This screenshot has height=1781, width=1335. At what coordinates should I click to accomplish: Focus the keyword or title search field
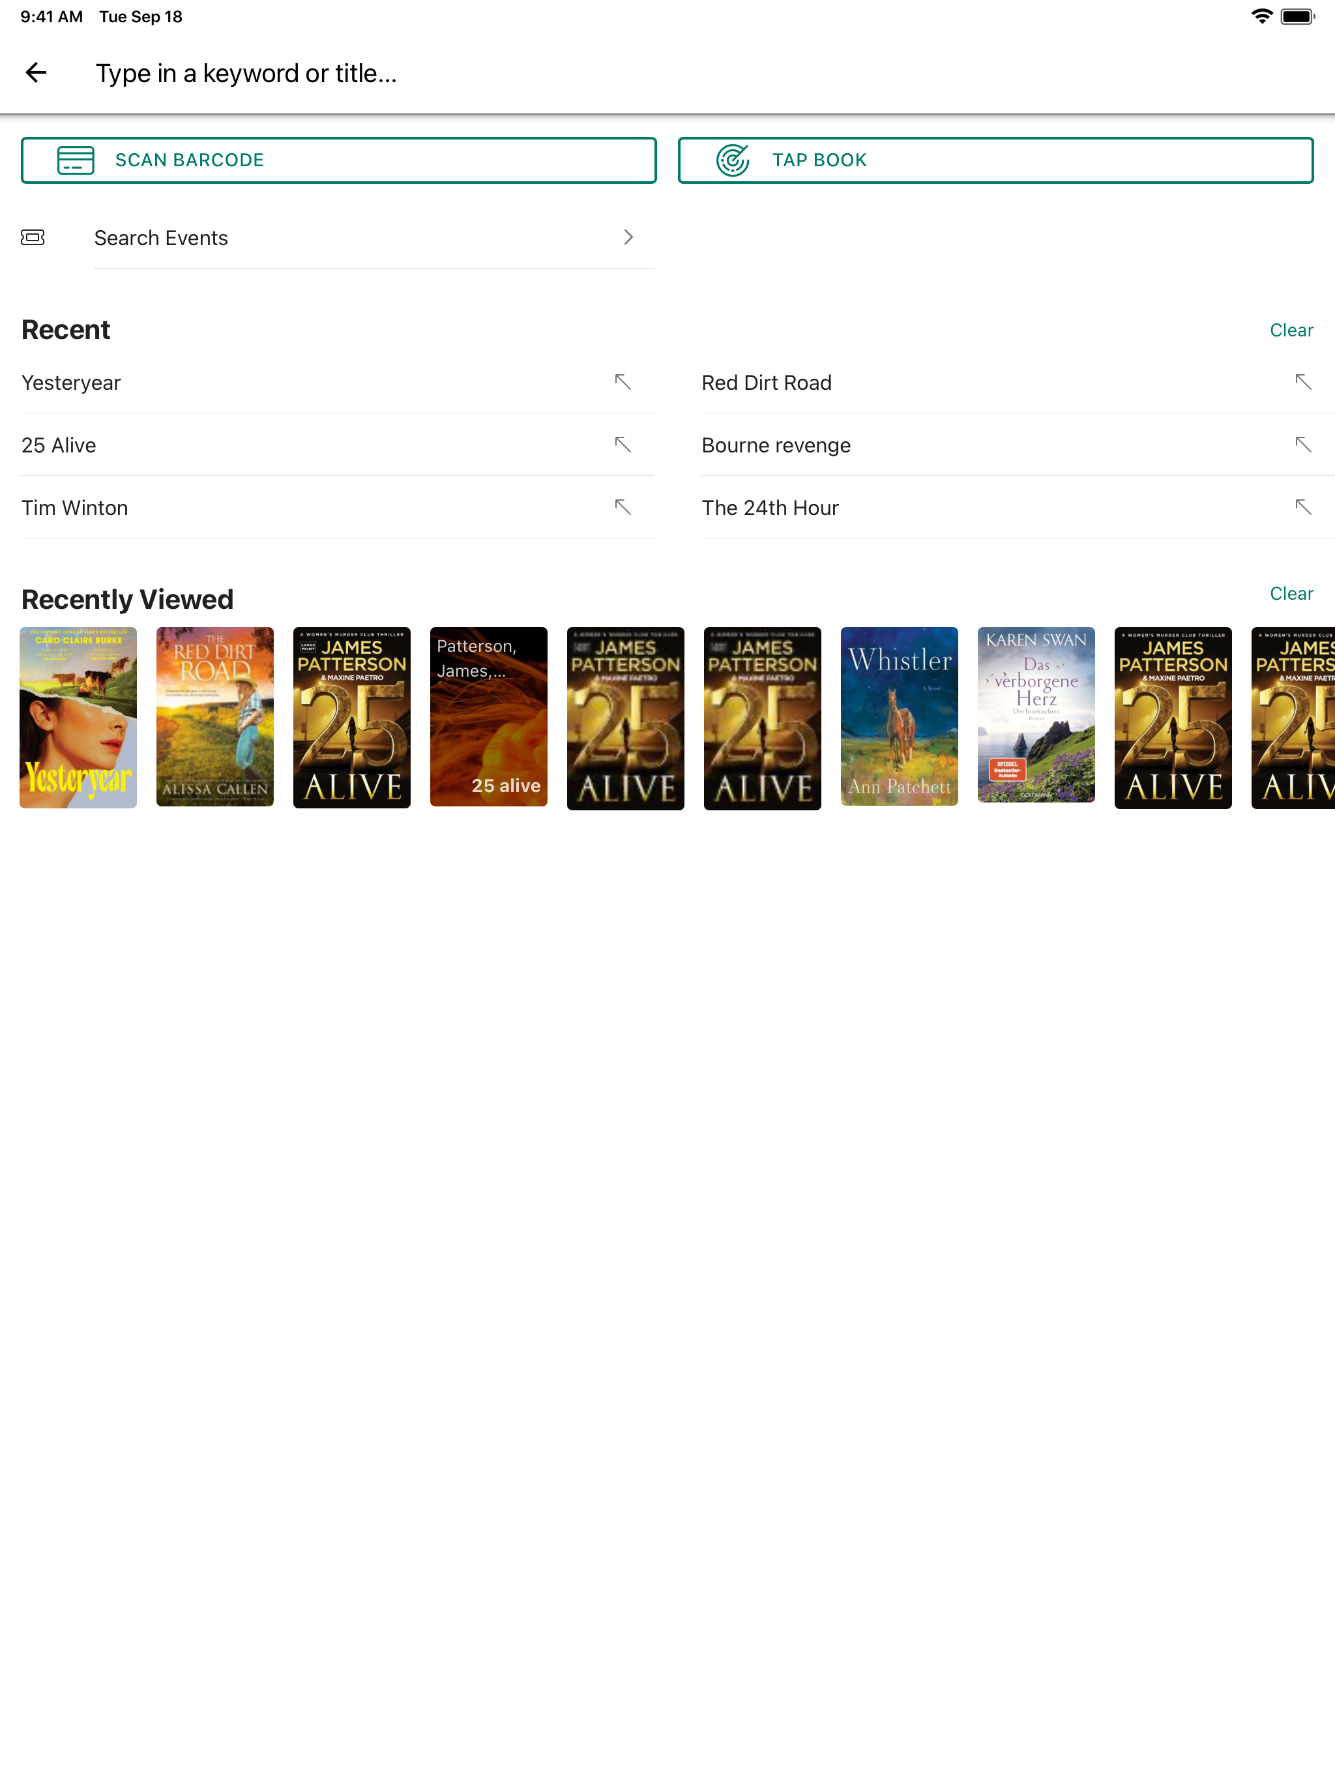[x=246, y=73]
